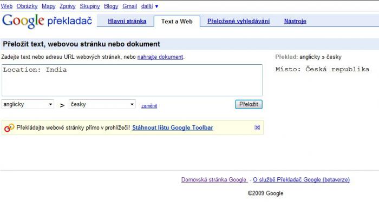The image size is (379, 202).
Task: Open the 'Nástroje' tab
Action: tap(295, 21)
